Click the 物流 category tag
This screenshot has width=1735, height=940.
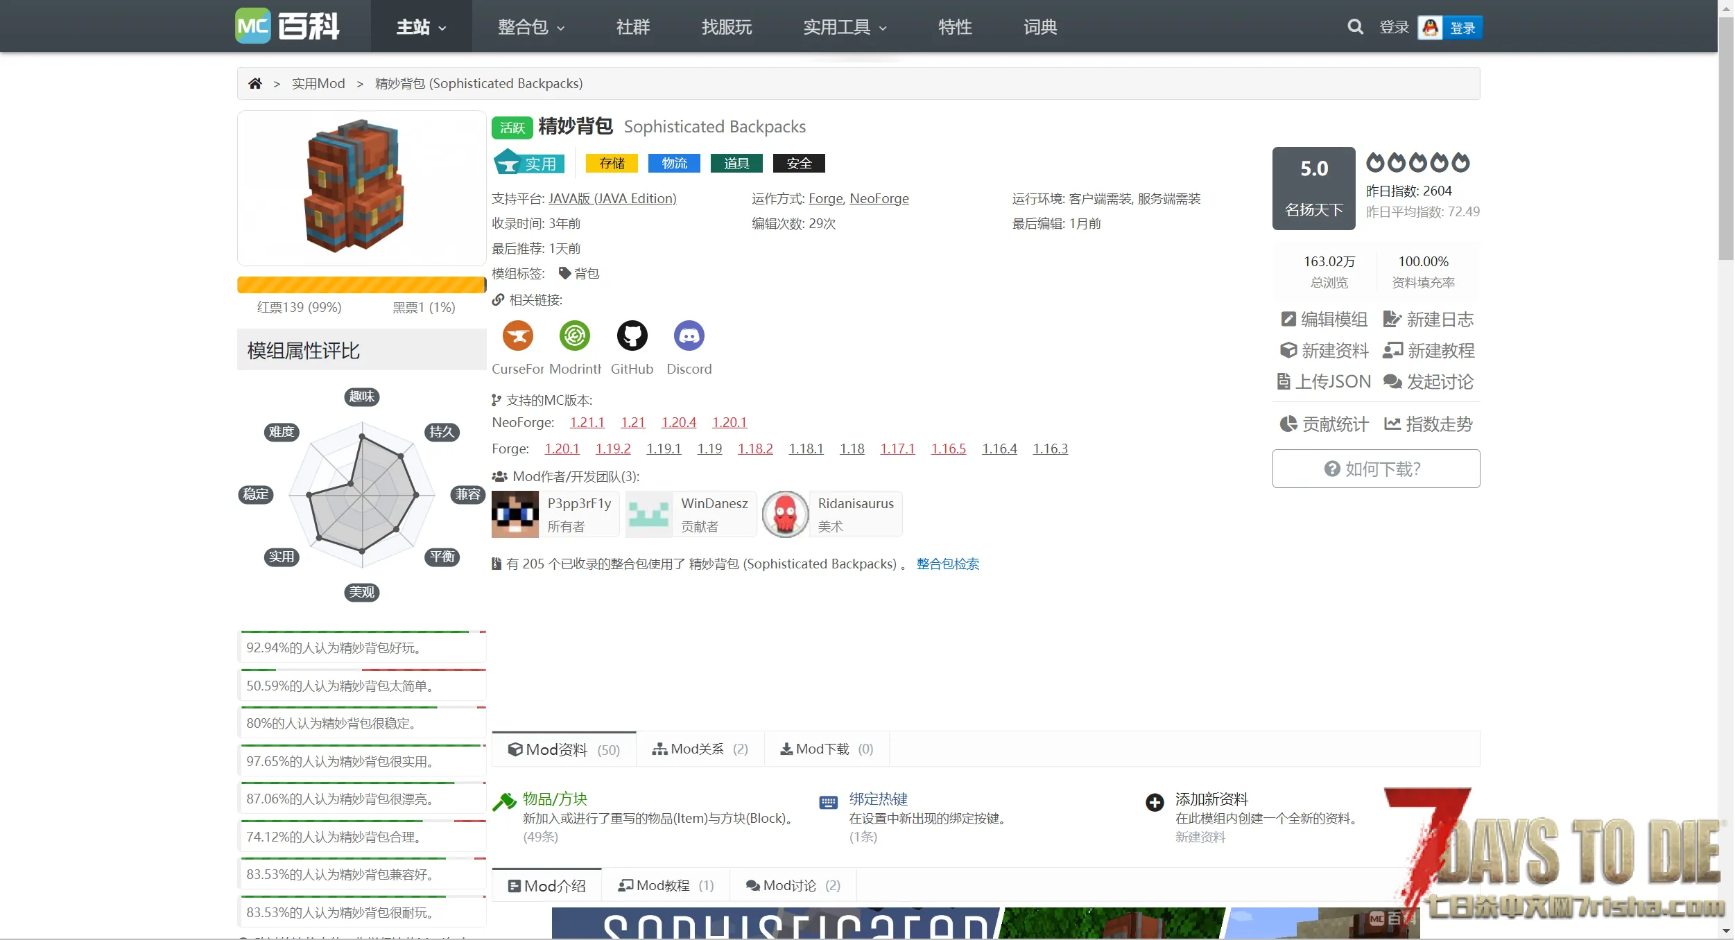coord(674,164)
